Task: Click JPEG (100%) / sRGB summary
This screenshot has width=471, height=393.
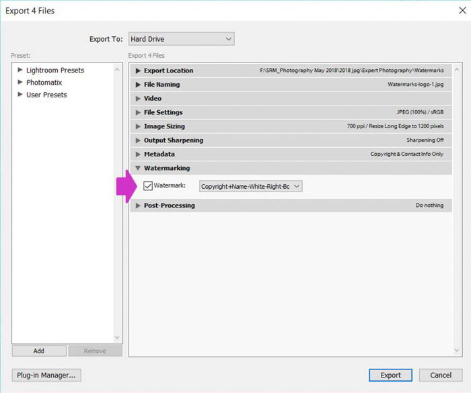Action: tap(420, 112)
